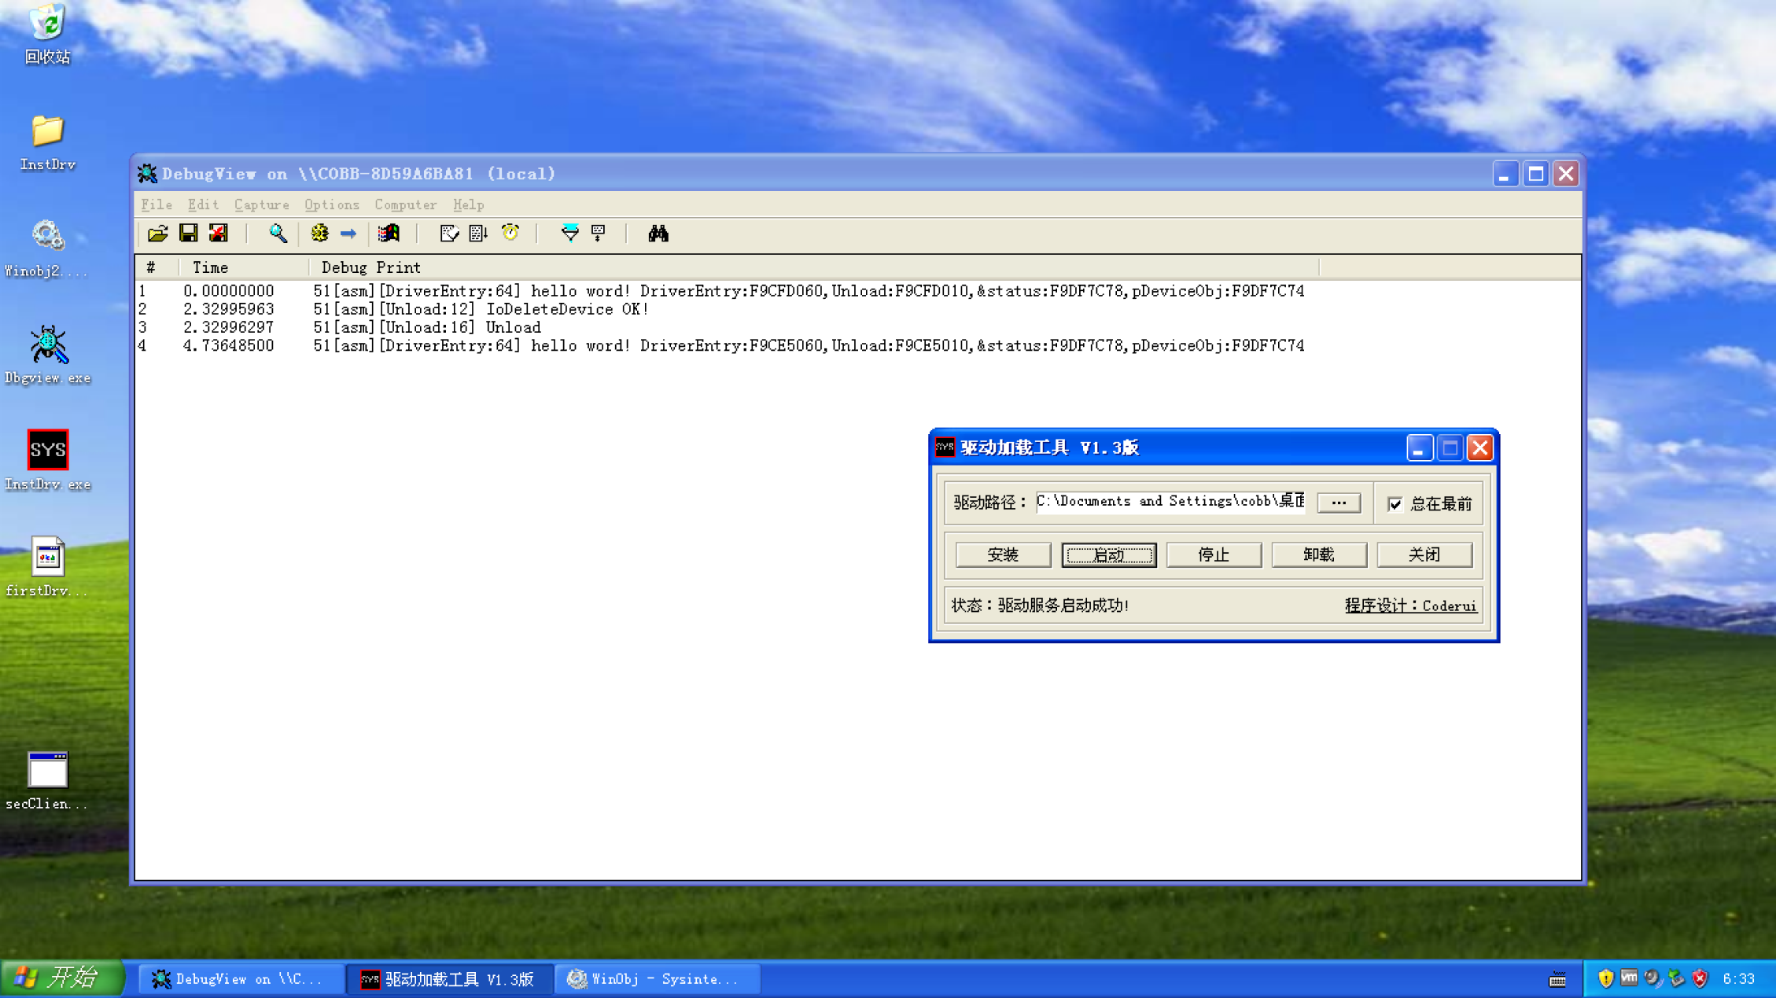
Task: Uncheck the 总在最前 always-on-top checkbox
Action: coord(1395,503)
